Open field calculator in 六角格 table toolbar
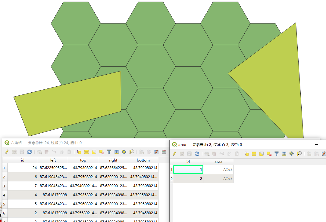Screen dimensions: 326x222 pos(156,152)
